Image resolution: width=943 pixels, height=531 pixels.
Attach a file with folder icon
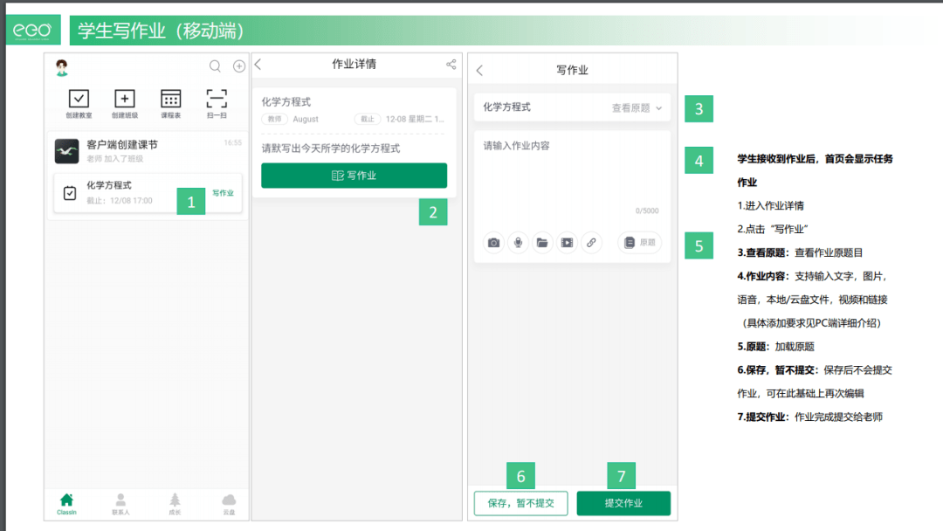(542, 242)
